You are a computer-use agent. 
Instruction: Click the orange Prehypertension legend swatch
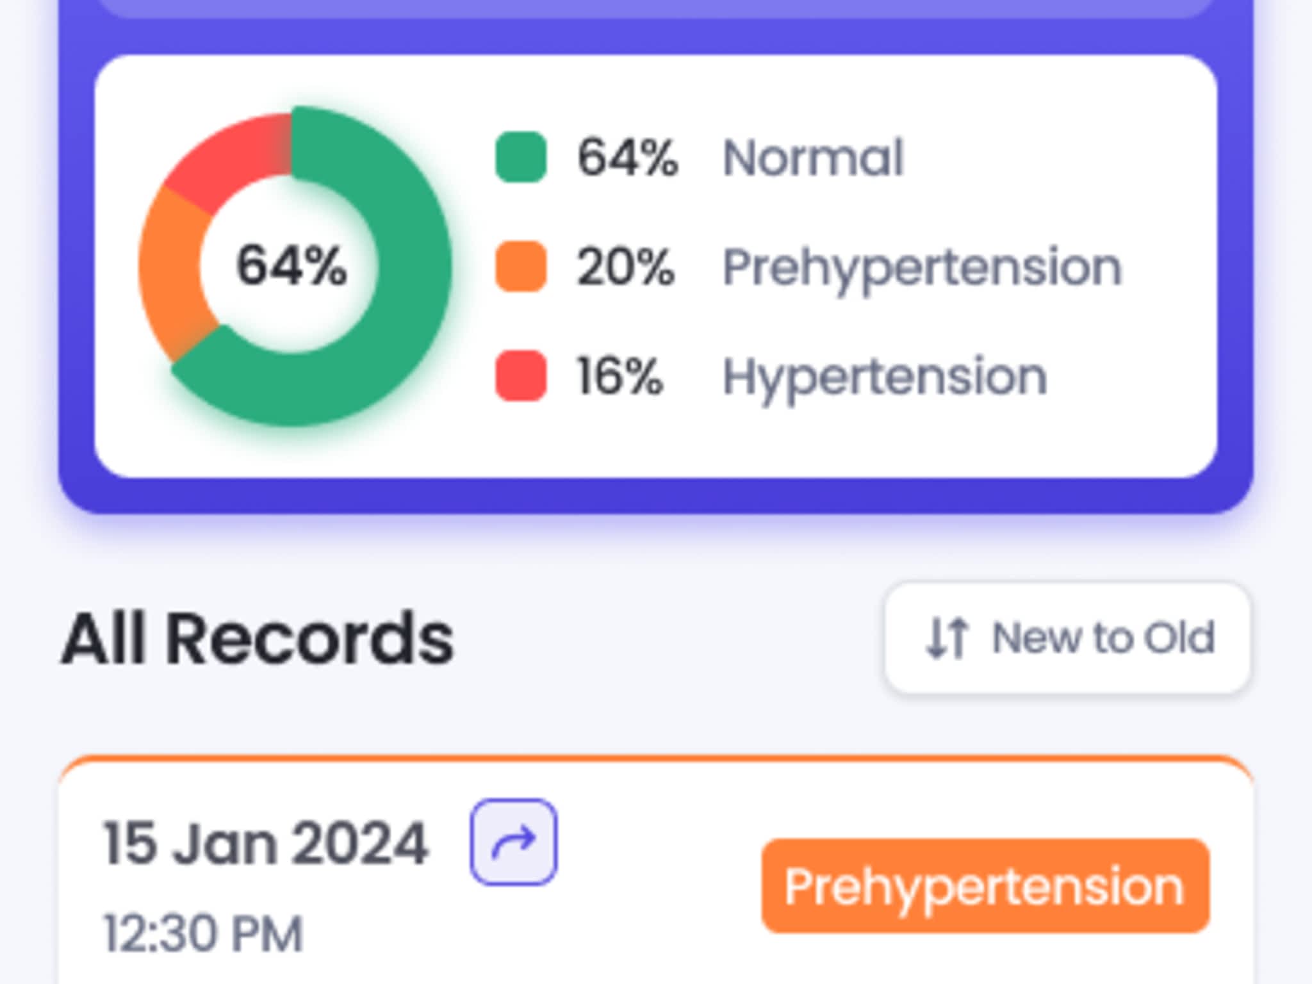(x=521, y=266)
